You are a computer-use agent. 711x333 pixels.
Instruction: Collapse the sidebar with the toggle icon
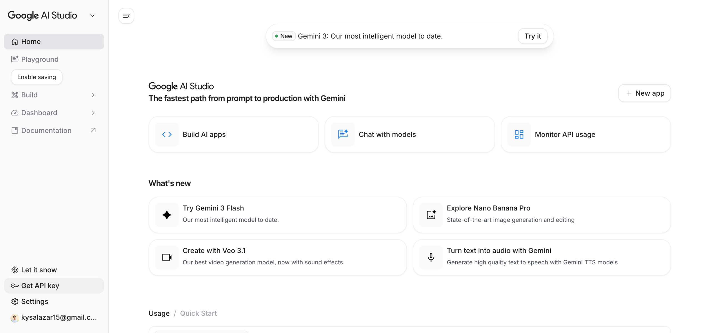pos(126,16)
